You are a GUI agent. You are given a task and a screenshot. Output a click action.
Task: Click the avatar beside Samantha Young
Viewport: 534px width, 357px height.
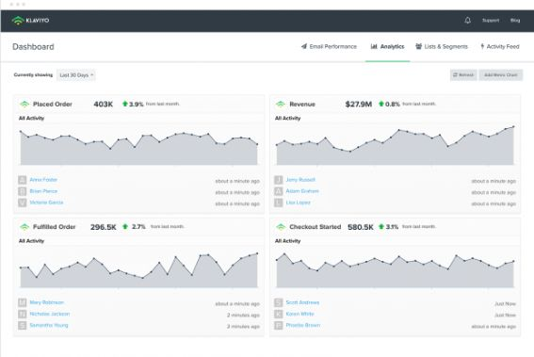click(23, 325)
